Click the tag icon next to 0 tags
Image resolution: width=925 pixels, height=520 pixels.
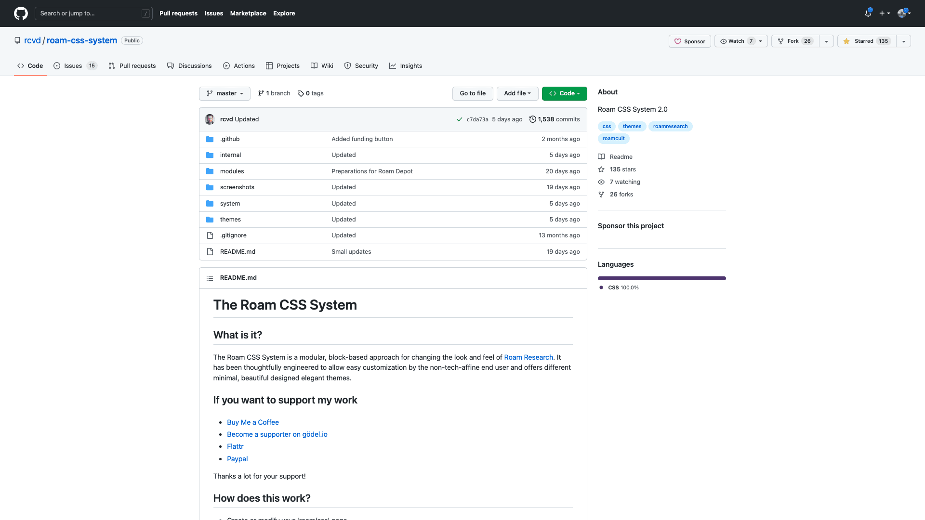301,93
